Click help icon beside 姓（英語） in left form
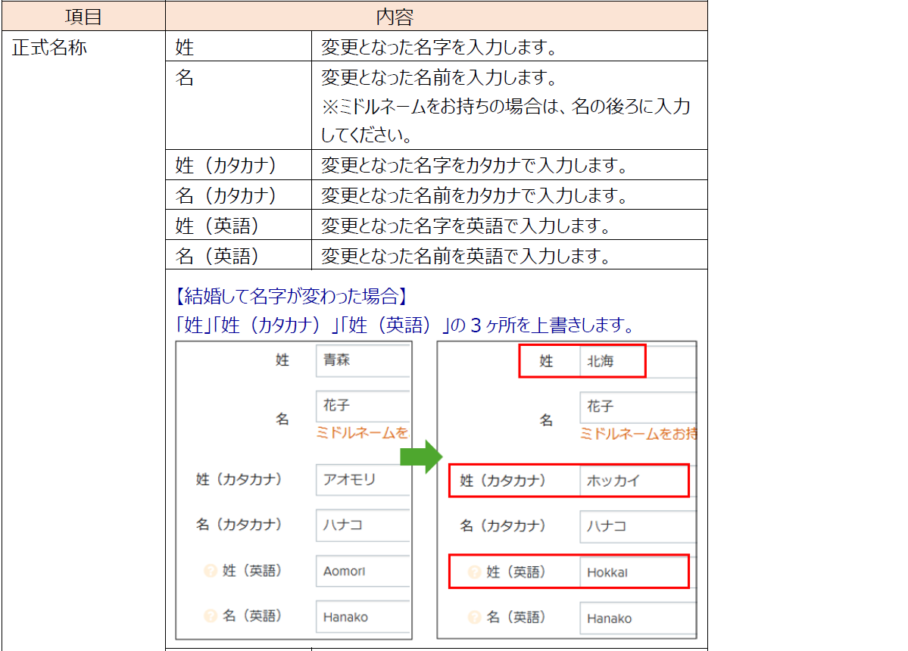Viewport: 908px width, 651px height. pos(211,572)
